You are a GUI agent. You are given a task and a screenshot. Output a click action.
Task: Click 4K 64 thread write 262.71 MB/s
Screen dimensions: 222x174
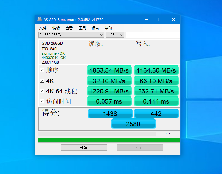pyautogui.click(x=156, y=91)
